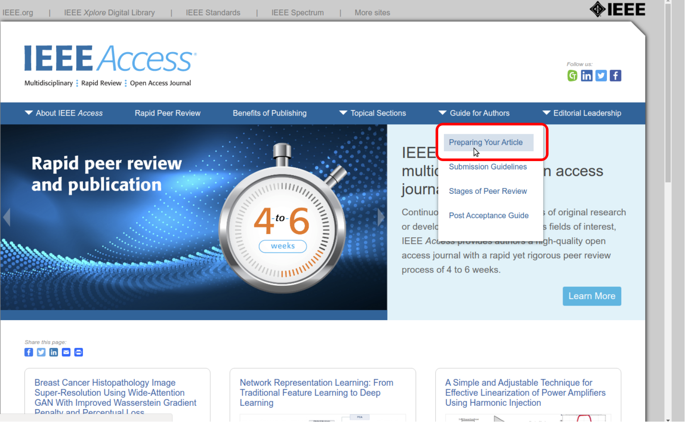Viewport: 685px width, 422px height.
Task: Select Post Acceptance Guide entry
Action: point(489,215)
